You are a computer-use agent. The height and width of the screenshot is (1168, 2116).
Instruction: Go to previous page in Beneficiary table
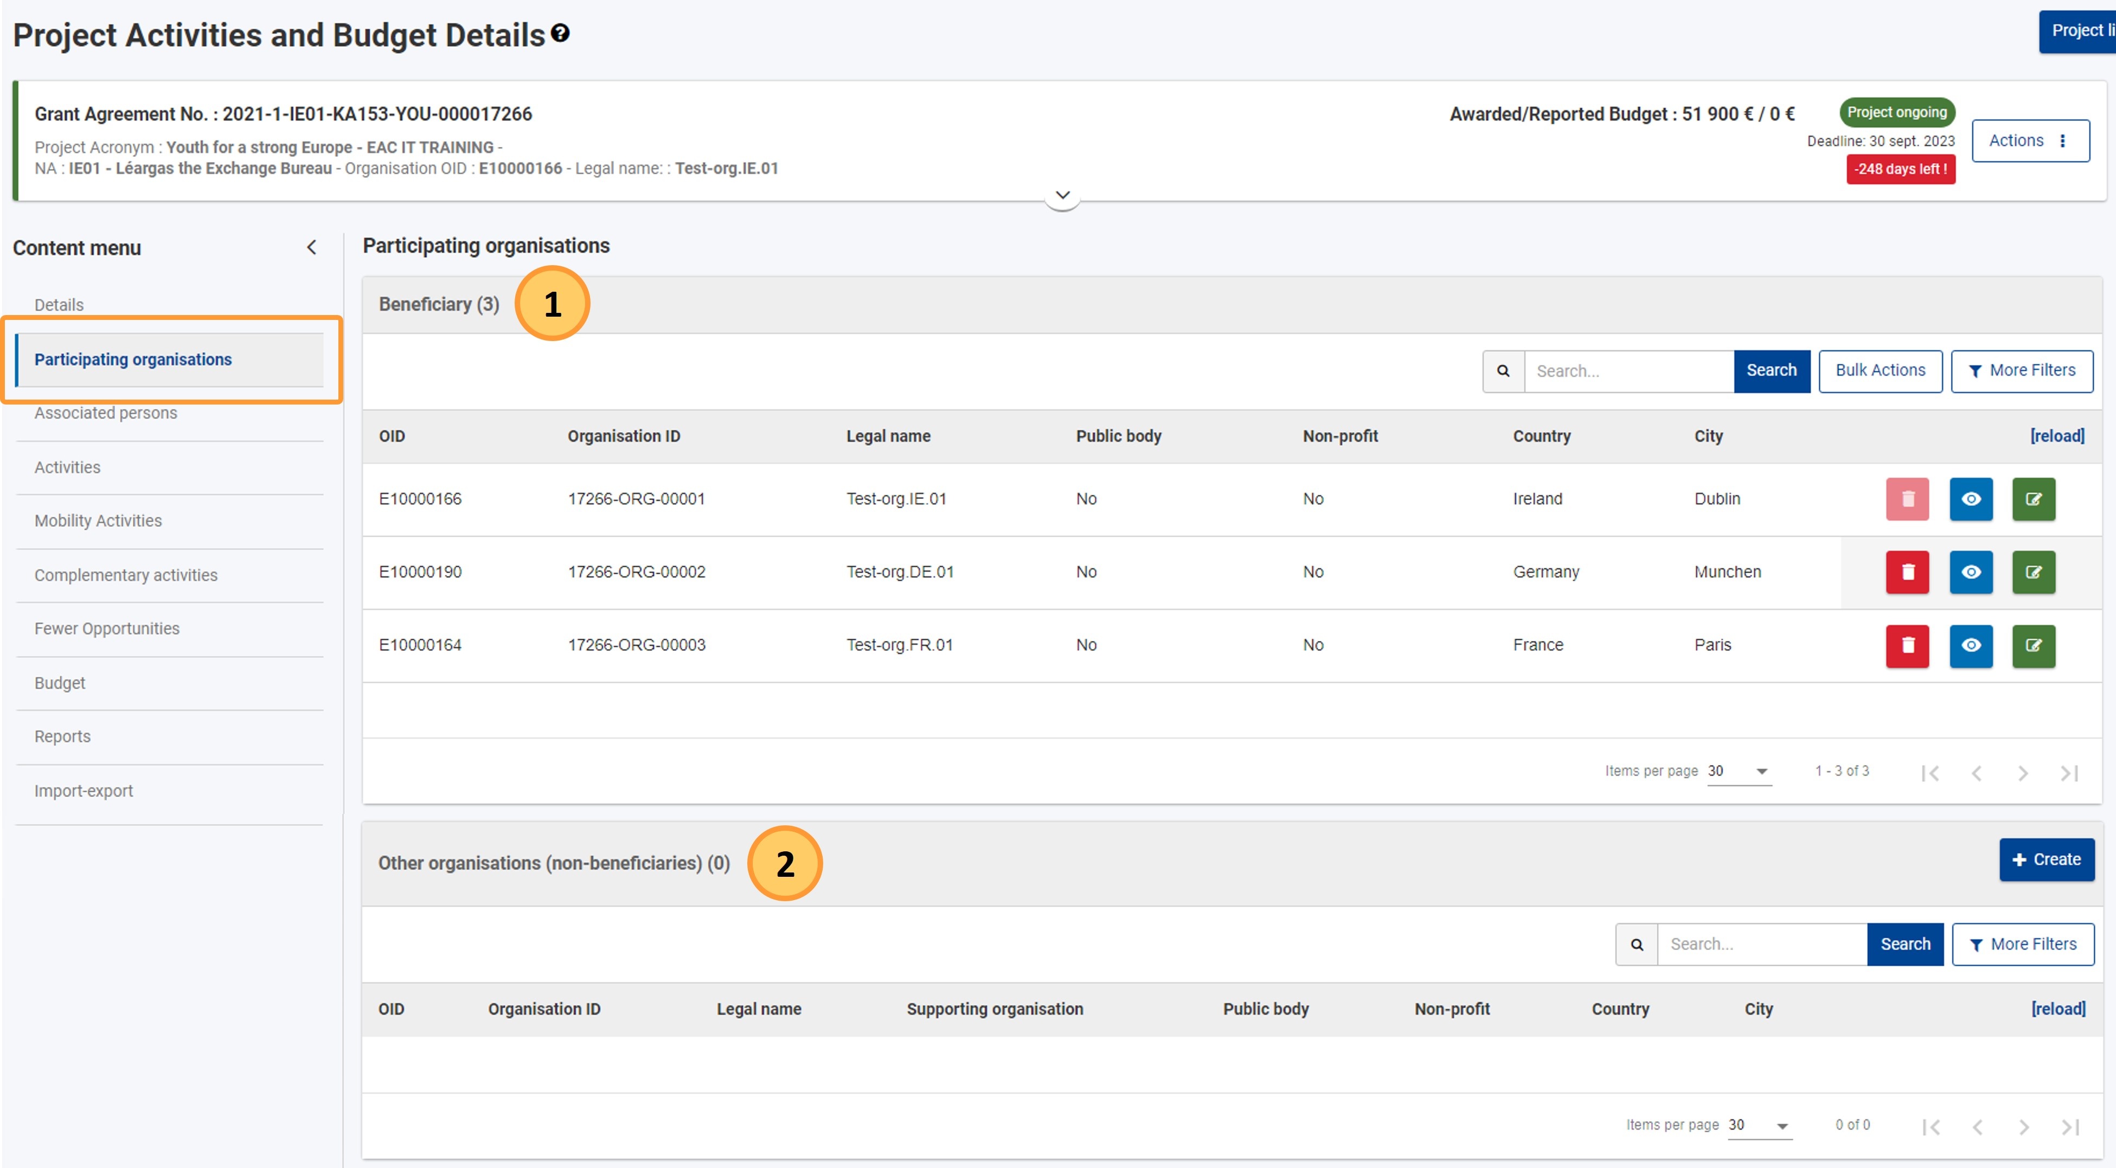click(1977, 772)
